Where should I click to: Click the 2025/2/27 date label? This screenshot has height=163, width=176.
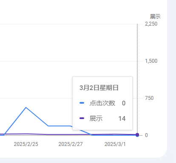click(71, 144)
